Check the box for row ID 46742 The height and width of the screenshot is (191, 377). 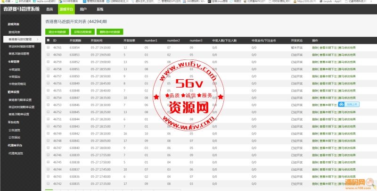(x=48, y=183)
